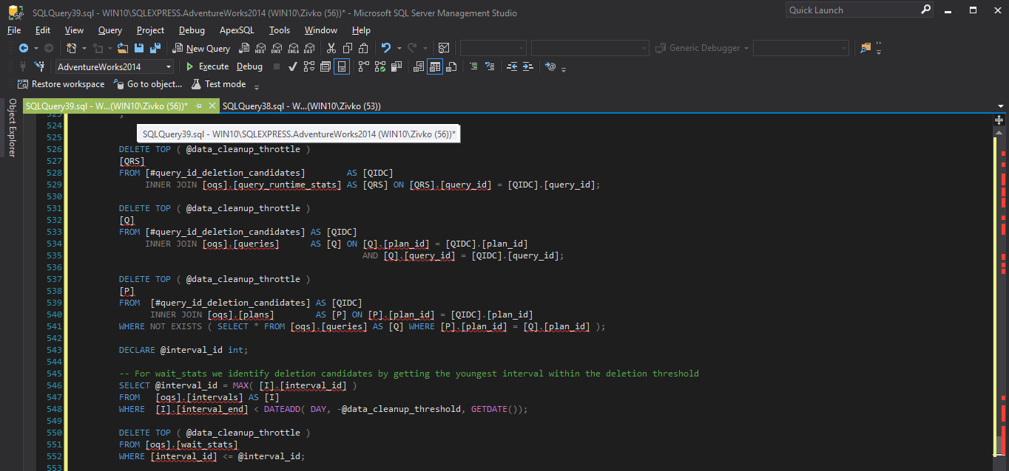Open file with folder icon
1009x471 pixels.
123,48
